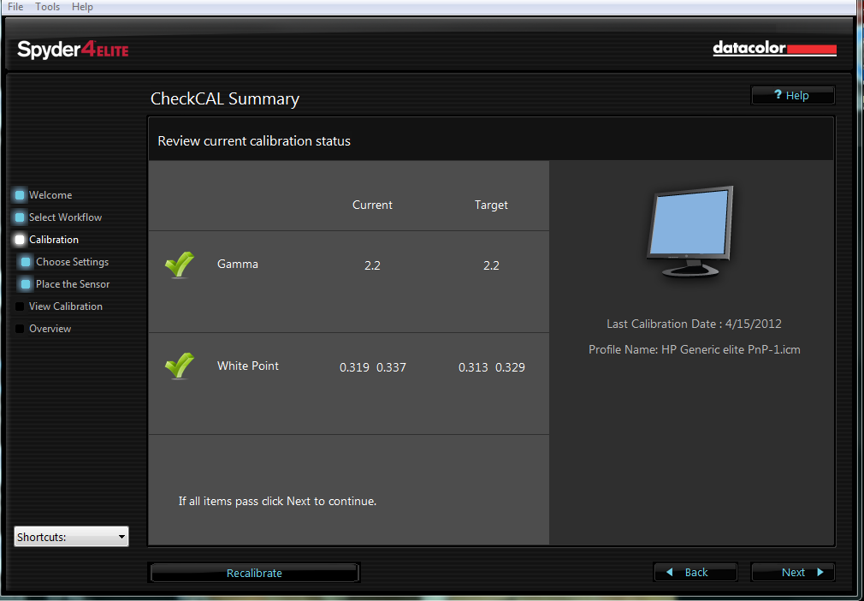This screenshot has height=601, width=864.
Task: Click the monitor display illustration
Action: [x=689, y=231]
